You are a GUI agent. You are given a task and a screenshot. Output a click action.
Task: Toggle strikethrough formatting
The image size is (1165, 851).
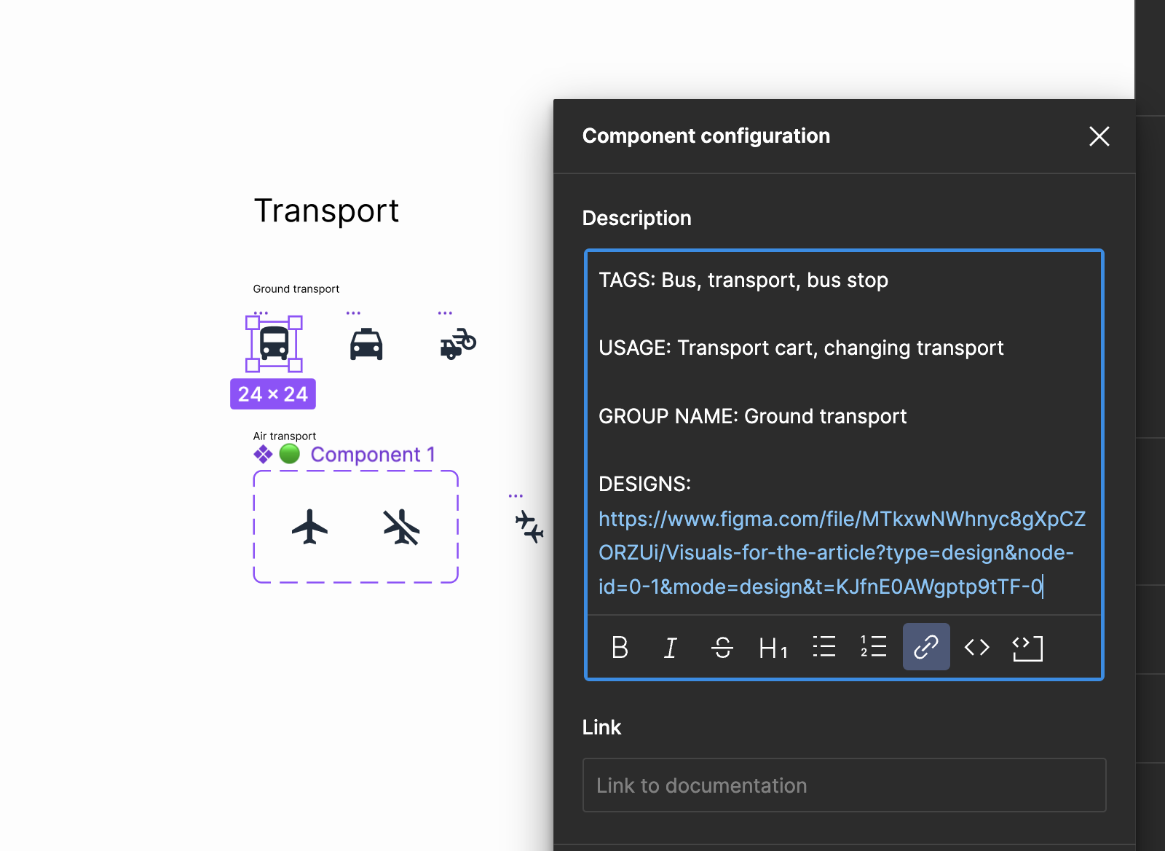coord(722,647)
